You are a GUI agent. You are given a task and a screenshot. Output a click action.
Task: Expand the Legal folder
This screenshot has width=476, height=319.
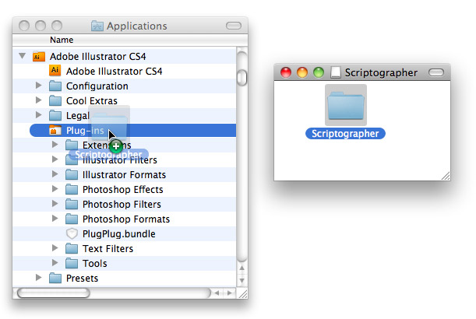(x=38, y=115)
